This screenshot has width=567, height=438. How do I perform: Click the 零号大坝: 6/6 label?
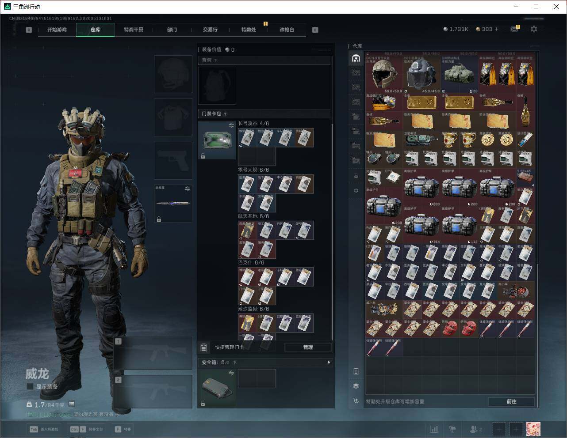(253, 170)
